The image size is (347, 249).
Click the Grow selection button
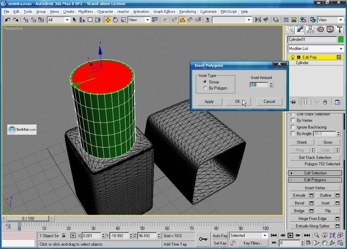pos(328,142)
